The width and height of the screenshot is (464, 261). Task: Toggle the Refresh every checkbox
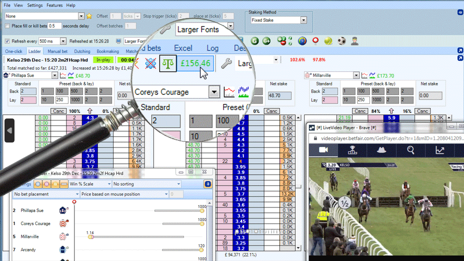pos(7,41)
